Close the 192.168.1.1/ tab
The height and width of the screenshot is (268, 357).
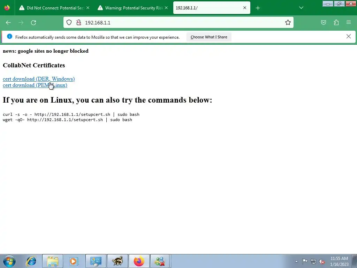point(245,8)
